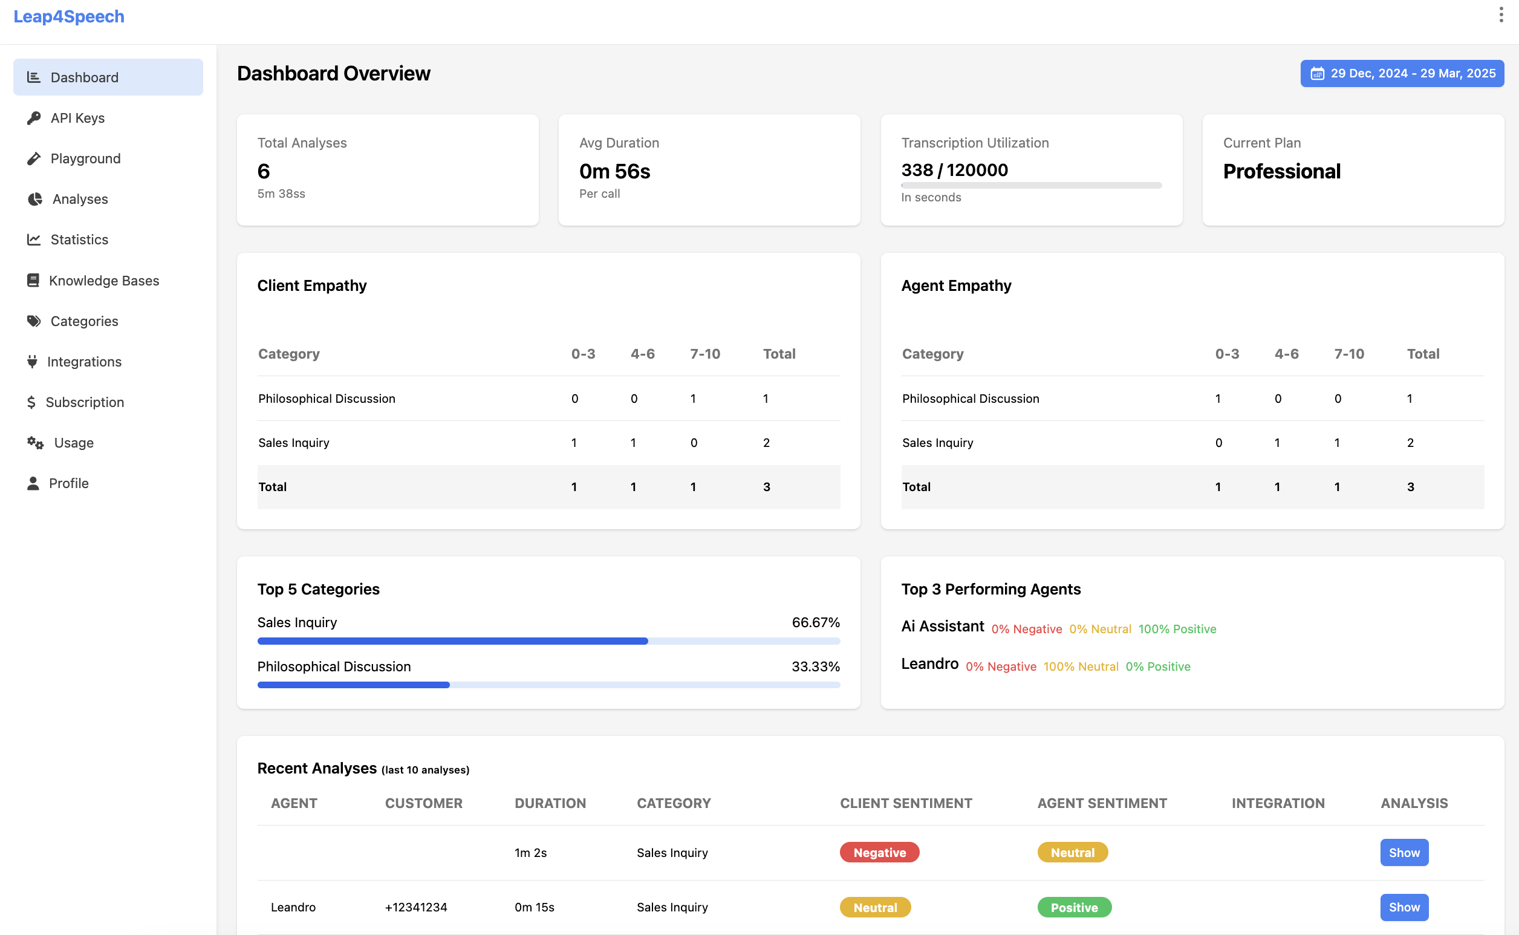Click the Statistics line chart icon
Screen dimensions: 1519x935
(33, 239)
